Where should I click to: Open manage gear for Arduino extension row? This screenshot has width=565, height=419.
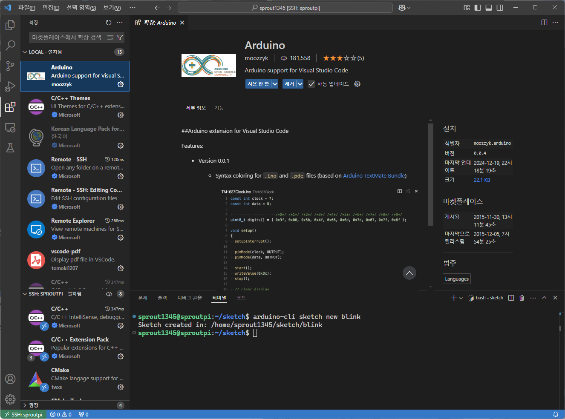click(x=121, y=84)
